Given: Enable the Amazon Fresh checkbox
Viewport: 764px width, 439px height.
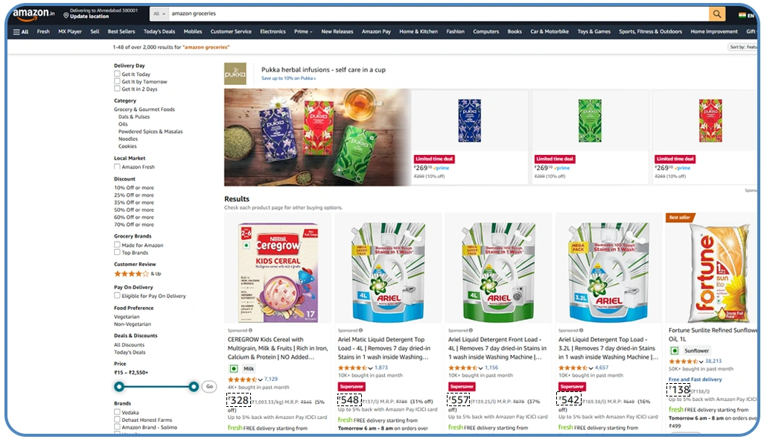Looking at the screenshot, I should pyautogui.click(x=117, y=166).
